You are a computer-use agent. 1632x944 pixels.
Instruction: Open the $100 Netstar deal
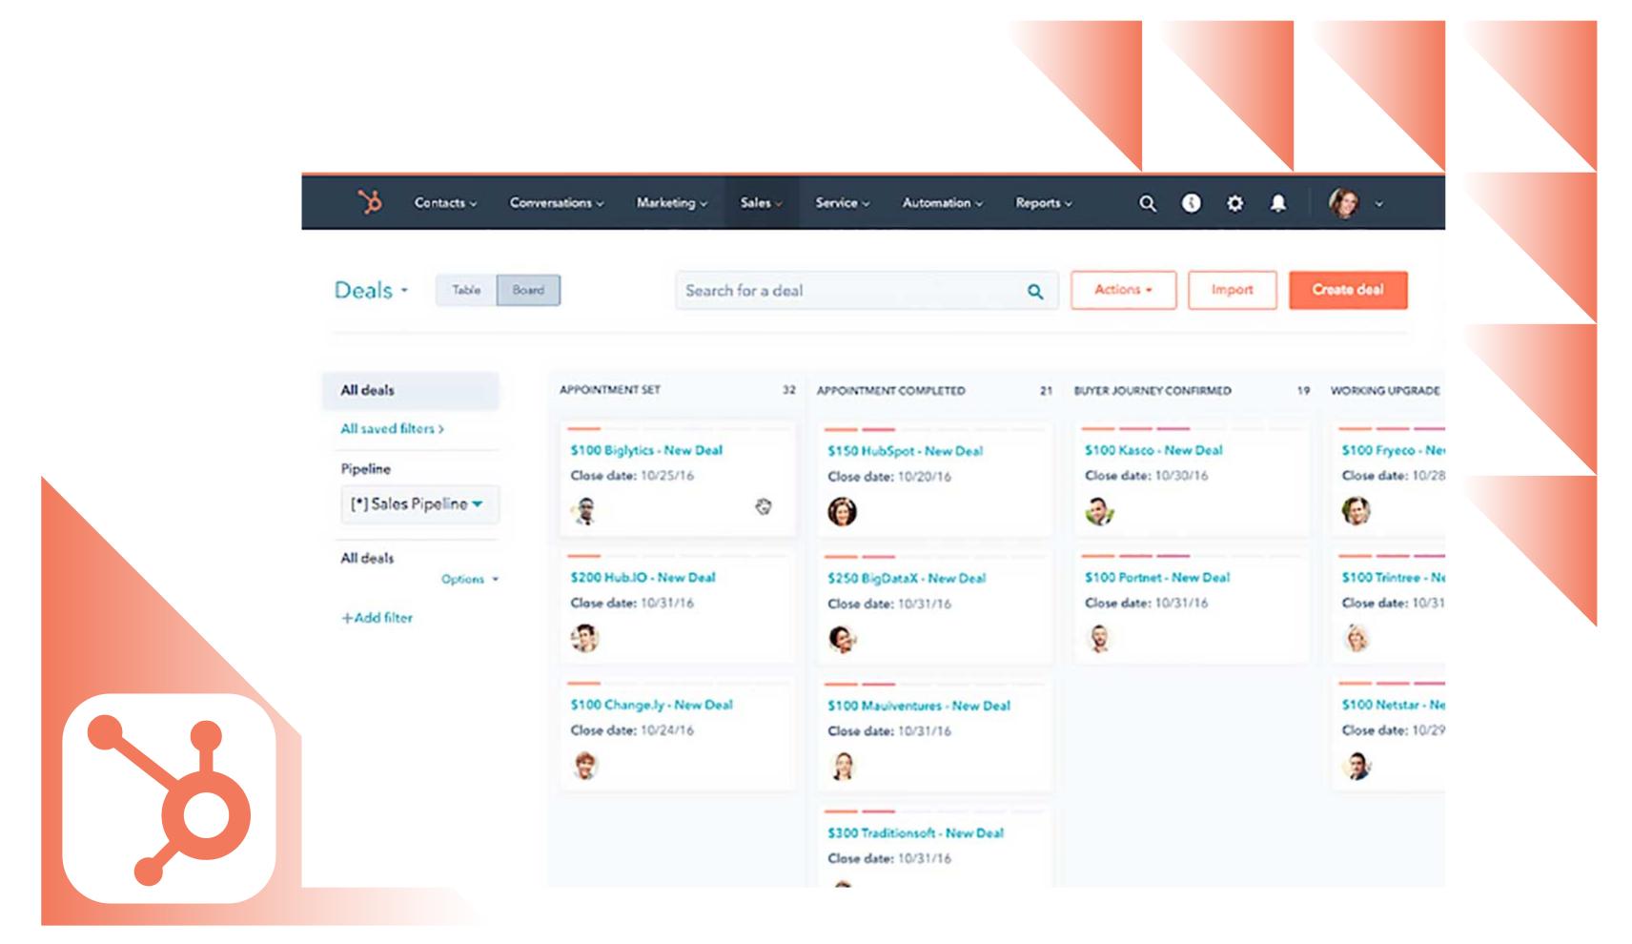tap(1393, 705)
